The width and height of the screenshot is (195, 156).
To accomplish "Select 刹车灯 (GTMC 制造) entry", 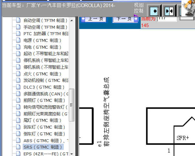I will (44, 127).
